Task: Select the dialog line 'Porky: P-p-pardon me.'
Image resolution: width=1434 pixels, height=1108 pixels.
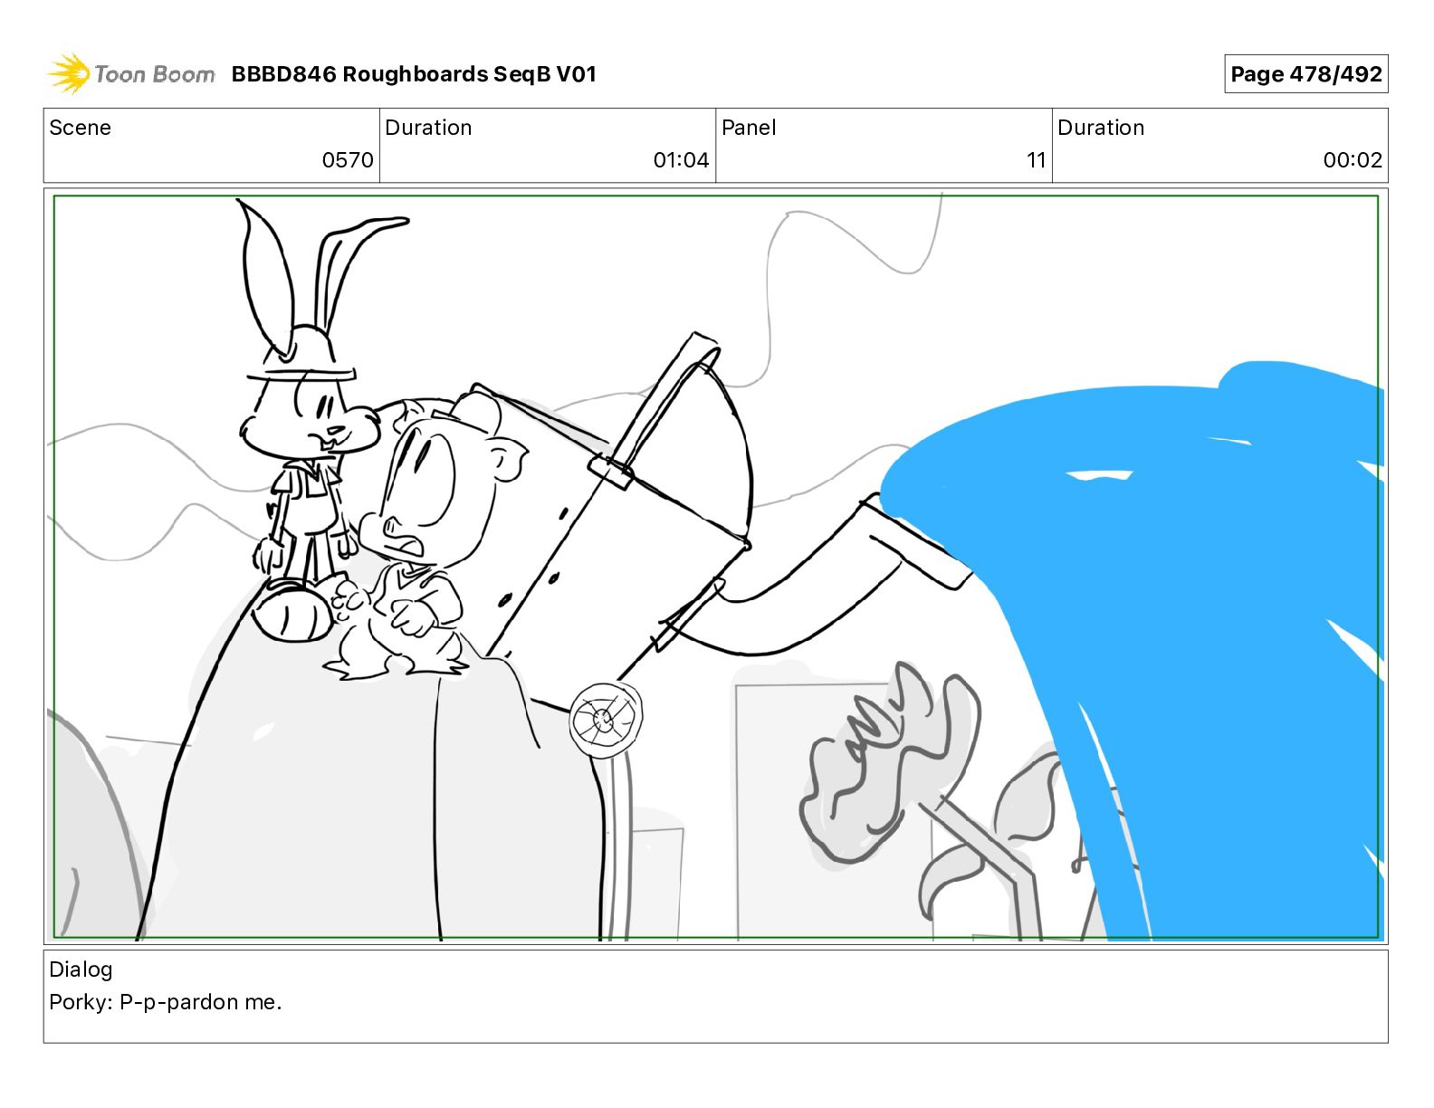Action: click(166, 1002)
